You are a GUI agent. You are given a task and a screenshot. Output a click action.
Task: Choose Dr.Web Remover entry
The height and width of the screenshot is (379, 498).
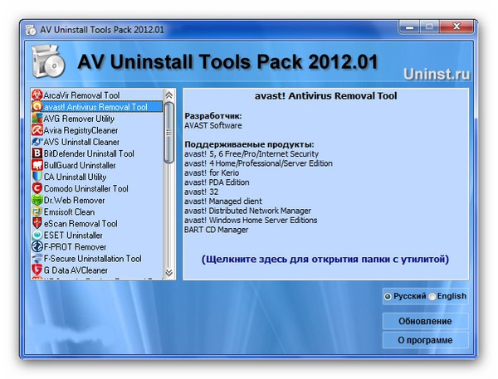(x=97, y=200)
